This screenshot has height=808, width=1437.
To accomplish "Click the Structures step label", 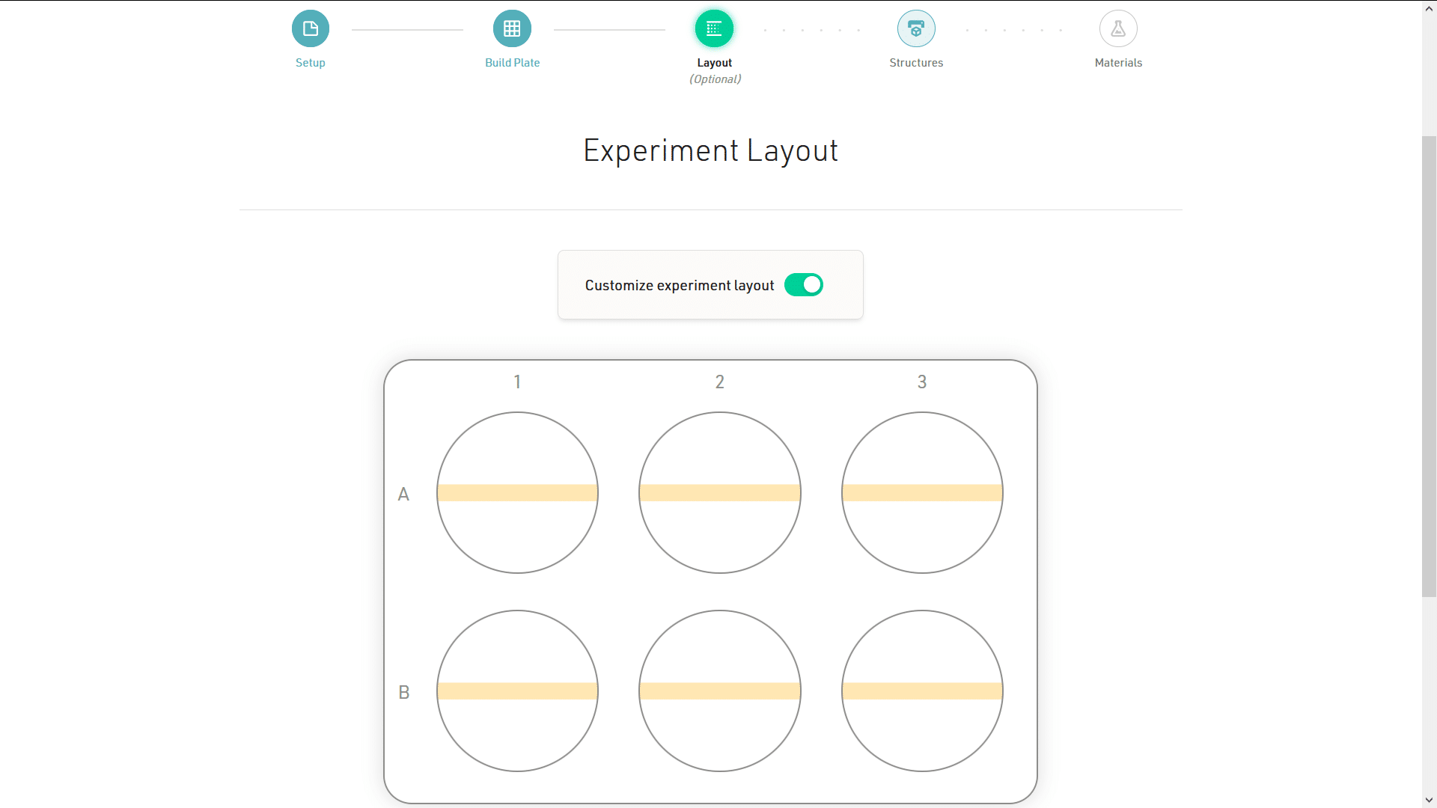I will (x=916, y=63).
